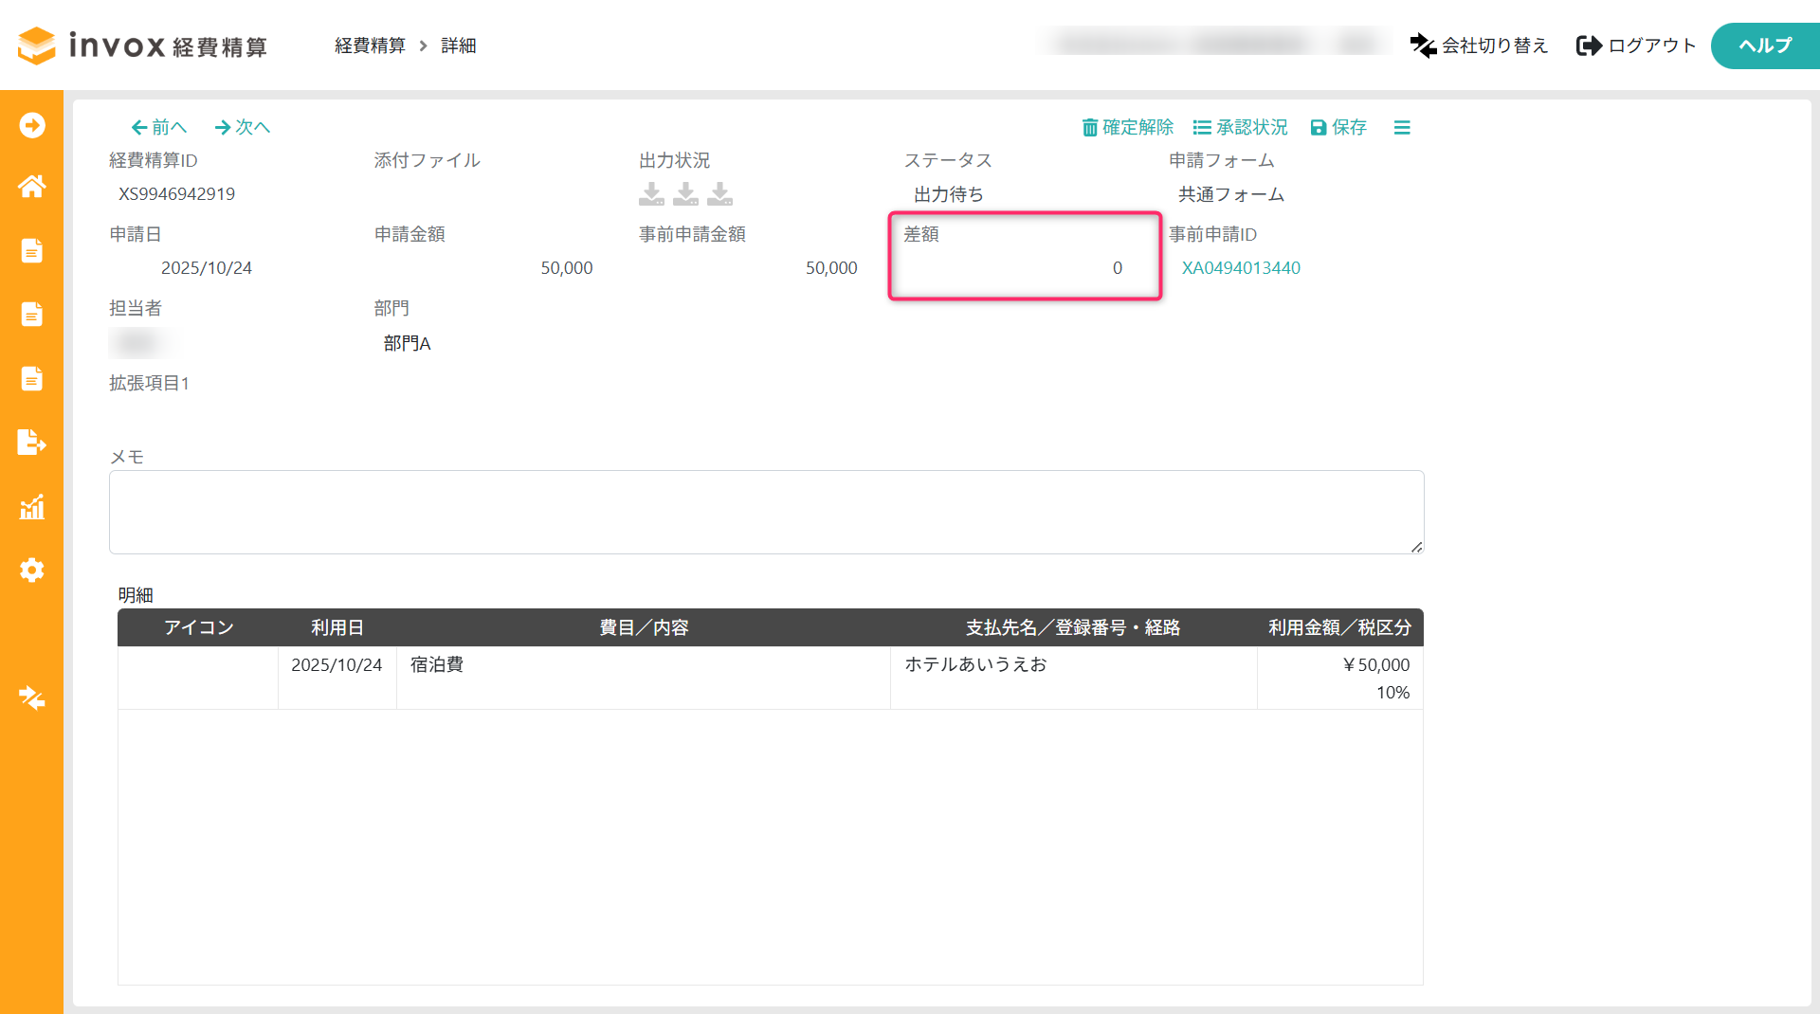Go to next record with 次へ
Viewport: 1820px width, 1014px height.
click(x=243, y=127)
